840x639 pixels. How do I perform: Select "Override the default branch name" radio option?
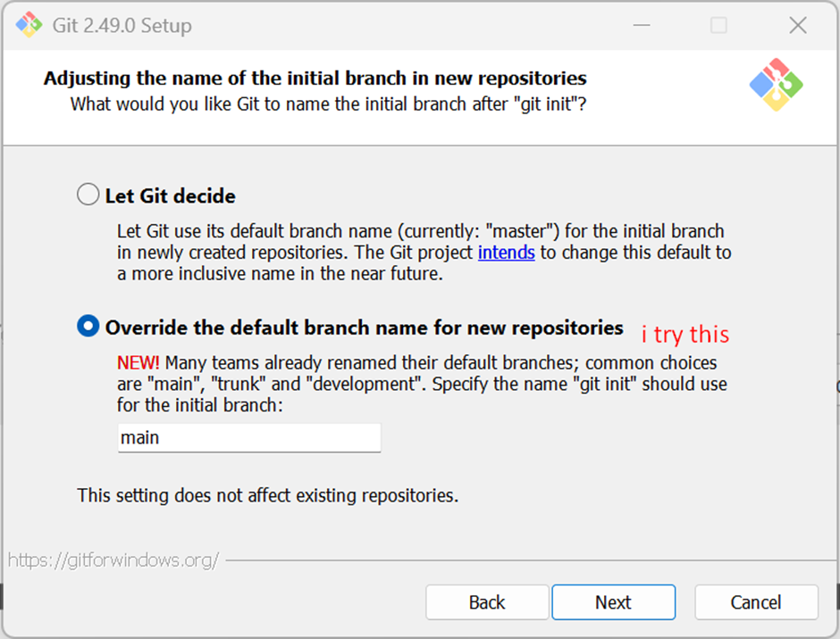tap(88, 326)
